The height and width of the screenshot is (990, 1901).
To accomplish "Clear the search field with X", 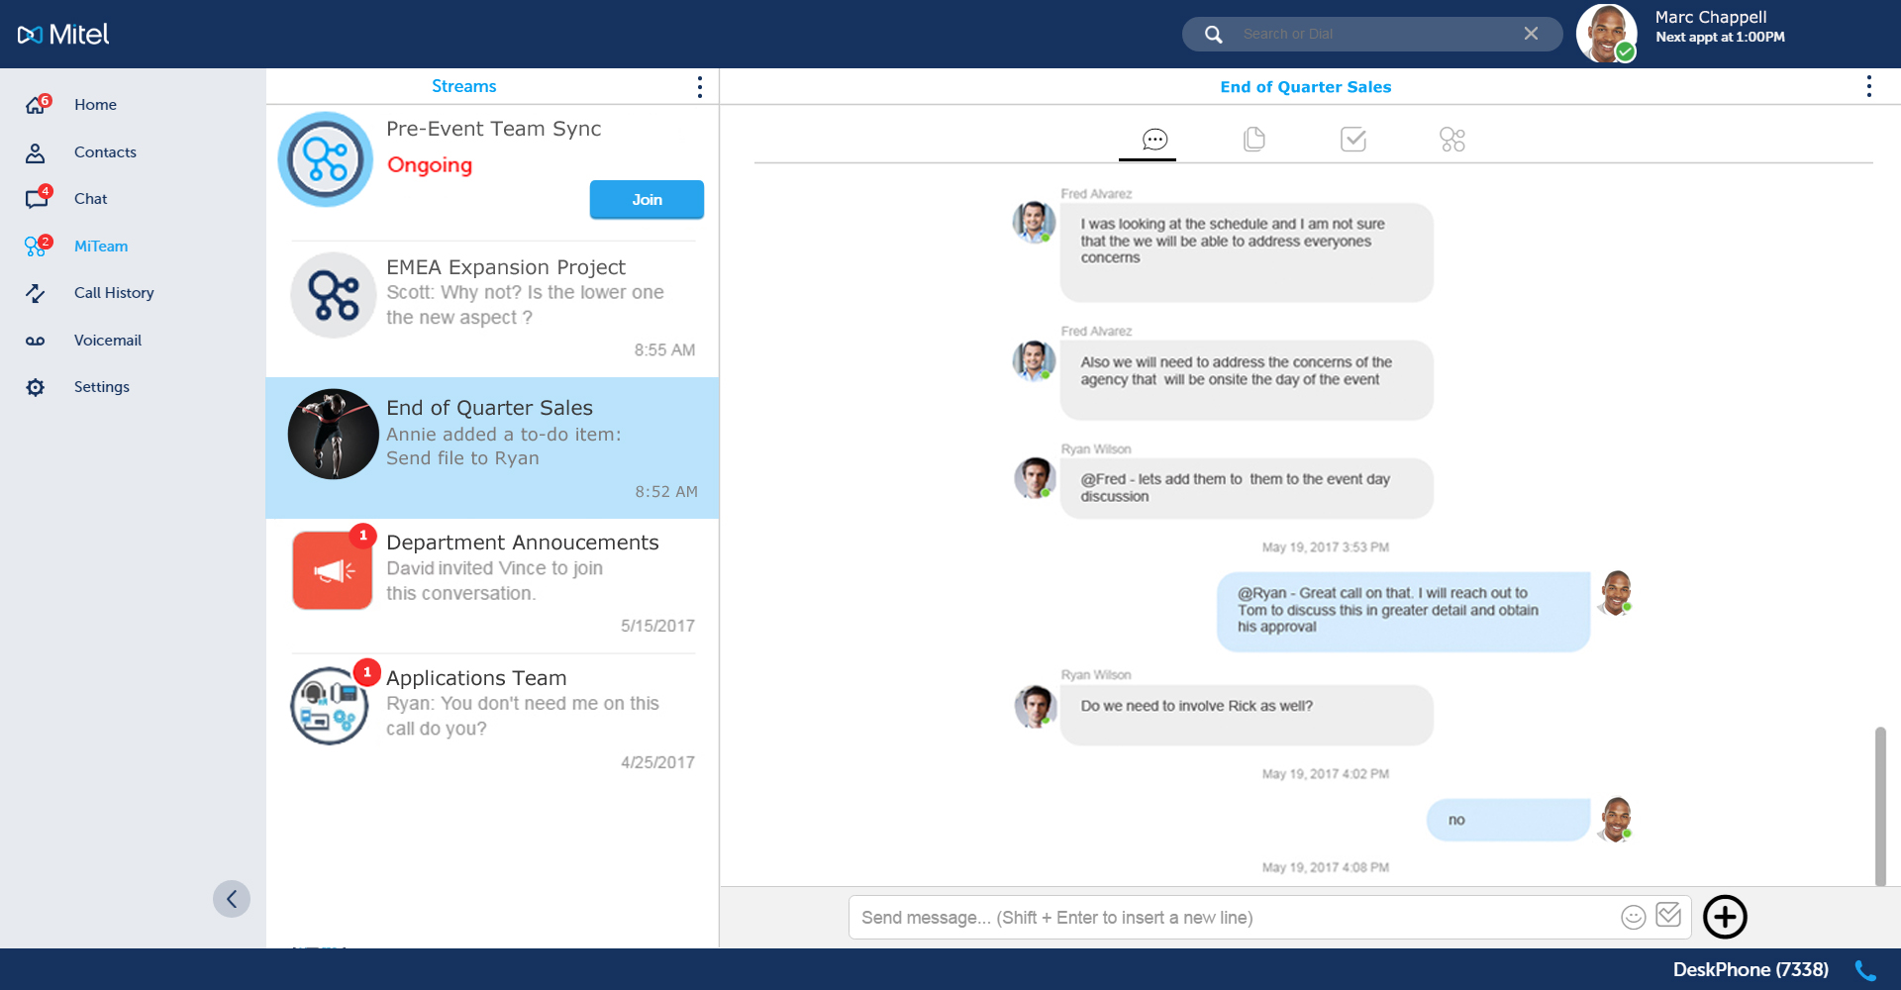I will pyautogui.click(x=1531, y=34).
